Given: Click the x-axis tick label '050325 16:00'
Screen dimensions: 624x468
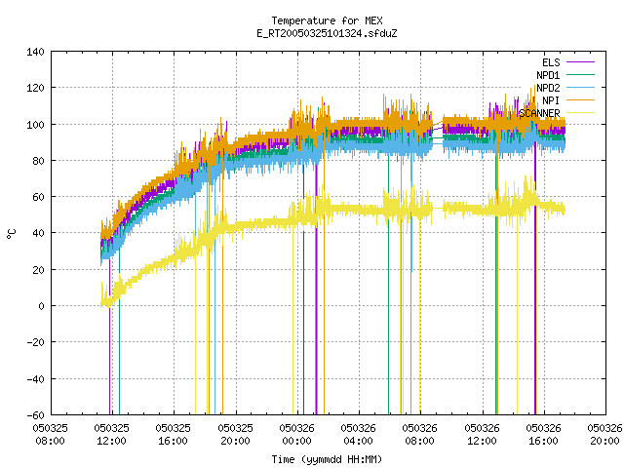Looking at the screenshot, I should [x=174, y=435].
